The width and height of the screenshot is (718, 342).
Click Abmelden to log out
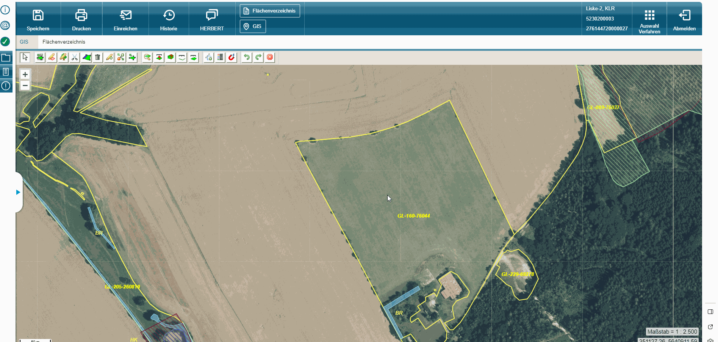click(x=684, y=20)
